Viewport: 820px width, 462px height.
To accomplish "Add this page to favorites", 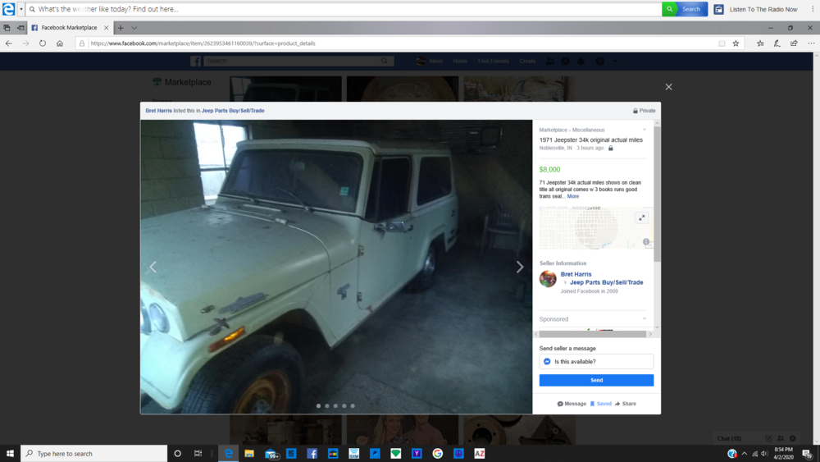I will (x=736, y=43).
